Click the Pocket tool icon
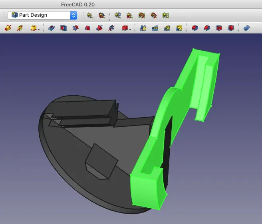262x224 pixels. click(51, 28)
